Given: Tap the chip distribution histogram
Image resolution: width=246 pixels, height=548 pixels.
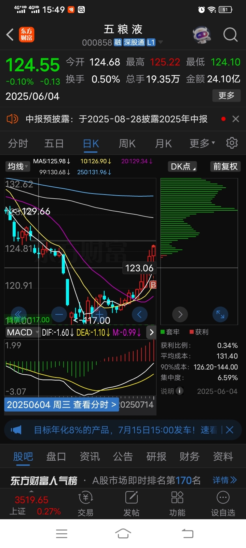Looking at the screenshot, I should pos(199,251).
